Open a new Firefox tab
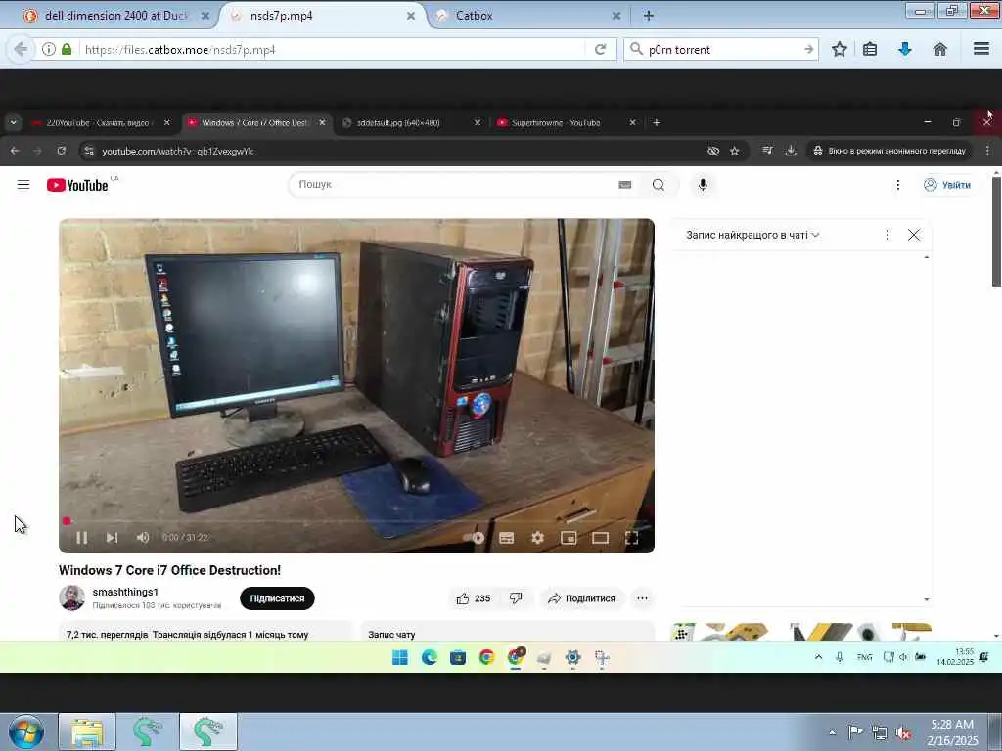Screen dimensions: 1002x751 pyautogui.click(x=649, y=16)
